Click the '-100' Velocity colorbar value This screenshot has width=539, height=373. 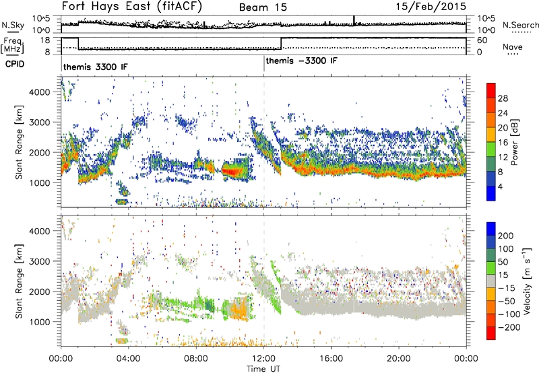pyautogui.click(x=509, y=314)
